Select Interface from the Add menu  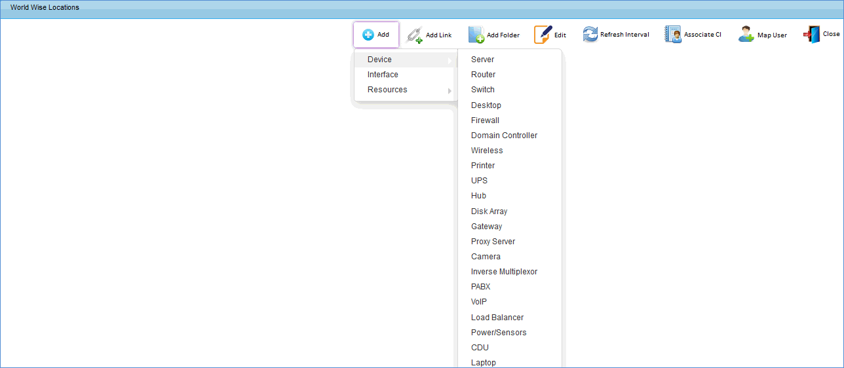383,75
